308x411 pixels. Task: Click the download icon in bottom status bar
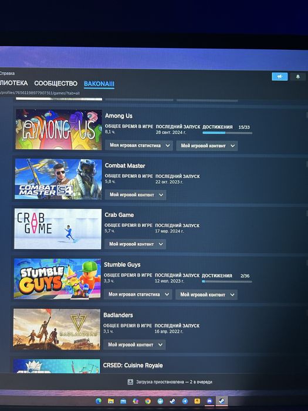(130, 382)
